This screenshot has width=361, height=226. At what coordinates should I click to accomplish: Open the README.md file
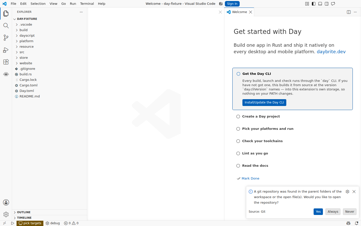click(x=50, y=96)
